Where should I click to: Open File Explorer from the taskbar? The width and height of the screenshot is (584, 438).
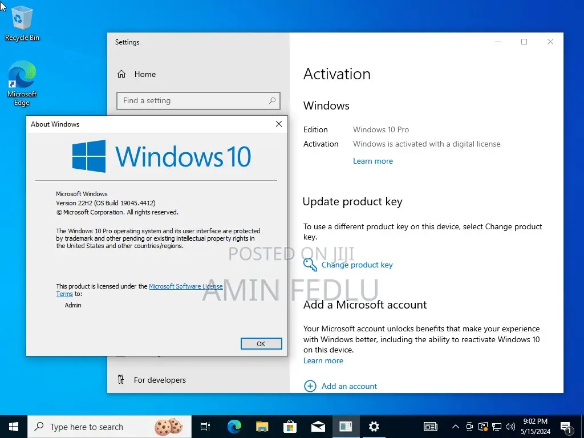[x=262, y=427]
